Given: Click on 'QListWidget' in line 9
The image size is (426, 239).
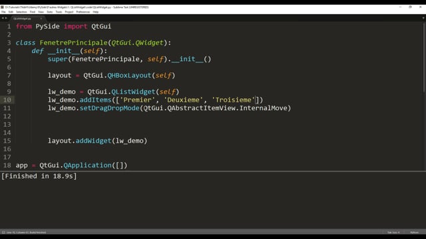Looking at the screenshot, I should [x=133, y=92].
